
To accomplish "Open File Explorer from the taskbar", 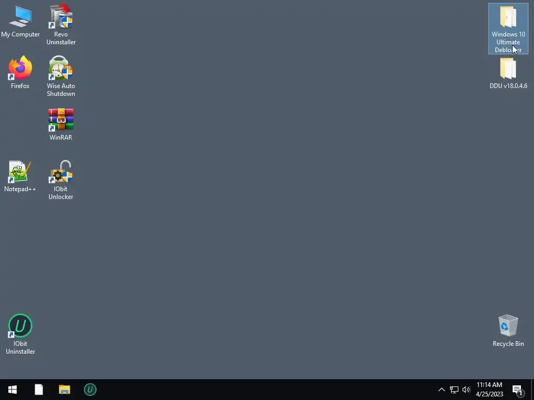I will (x=64, y=390).
